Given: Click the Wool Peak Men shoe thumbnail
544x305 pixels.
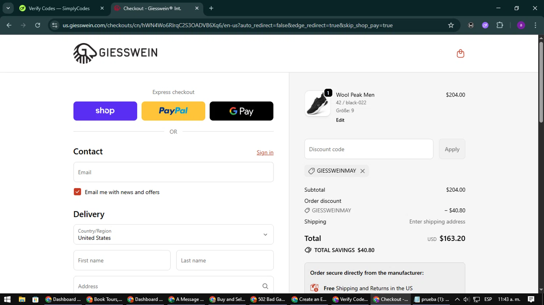Looking at the screenshot, I should (x=317, y=103).
